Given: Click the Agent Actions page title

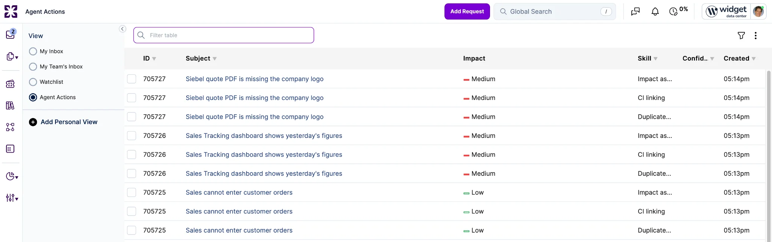Looking at the screenshot, I should 45,12.
